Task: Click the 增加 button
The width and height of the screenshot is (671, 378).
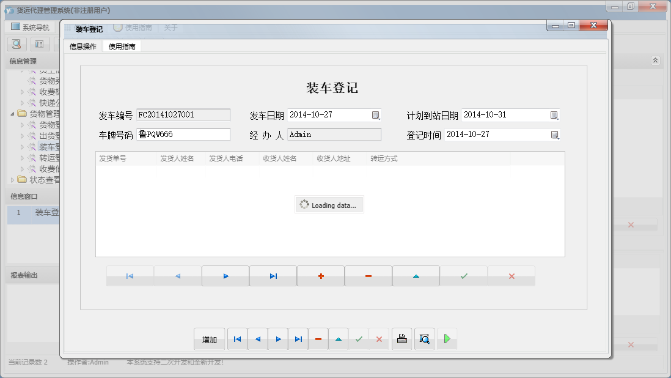Action: (x=210, y=339)
